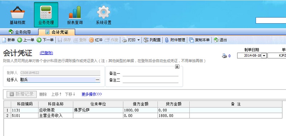Viewport: 286px width, 136px height.
Task: Click the 备注二 input line
Action: point(151,80)
